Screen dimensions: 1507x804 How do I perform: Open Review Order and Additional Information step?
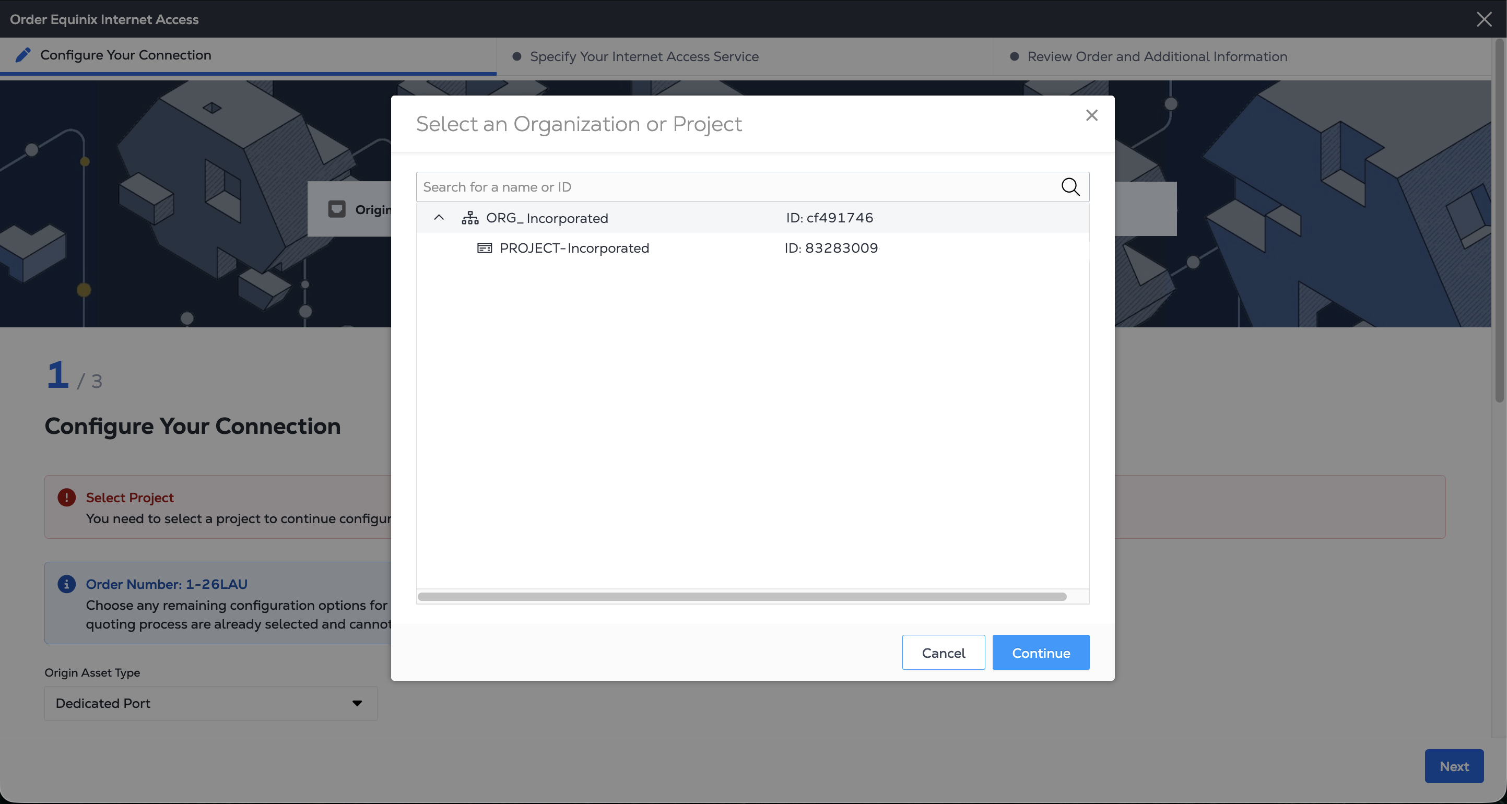coord(1157,57)
